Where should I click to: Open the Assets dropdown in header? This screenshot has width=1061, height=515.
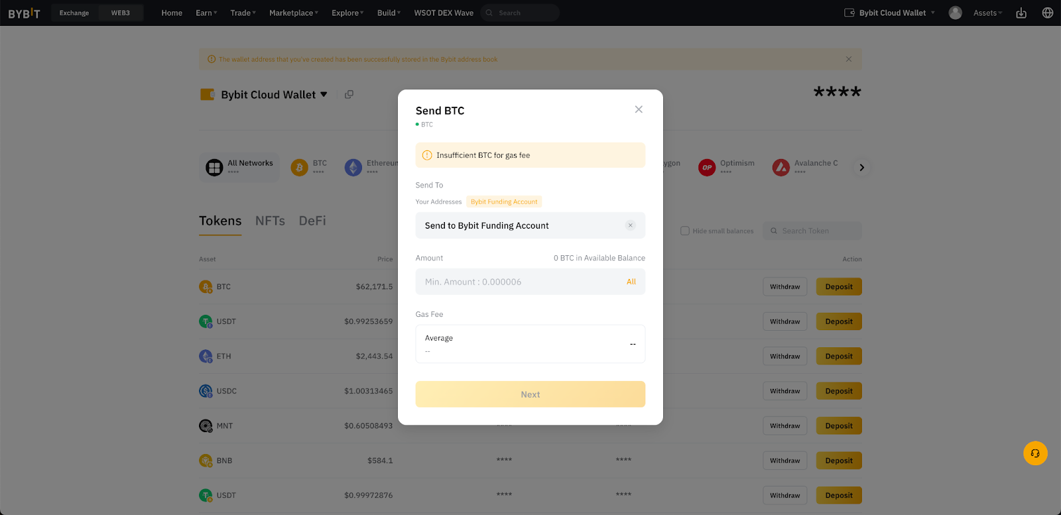[x=987, y=13]
